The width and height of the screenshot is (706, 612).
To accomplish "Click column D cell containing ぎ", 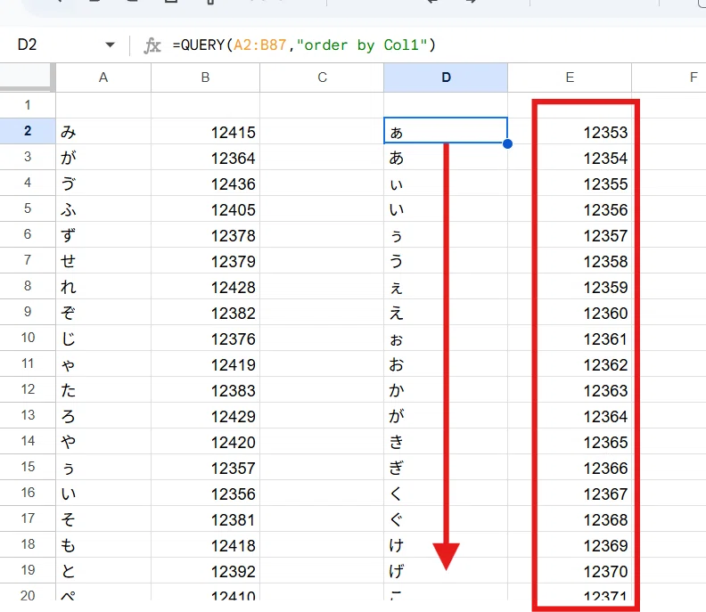I will pyautogui.click(x=446, y=467).
